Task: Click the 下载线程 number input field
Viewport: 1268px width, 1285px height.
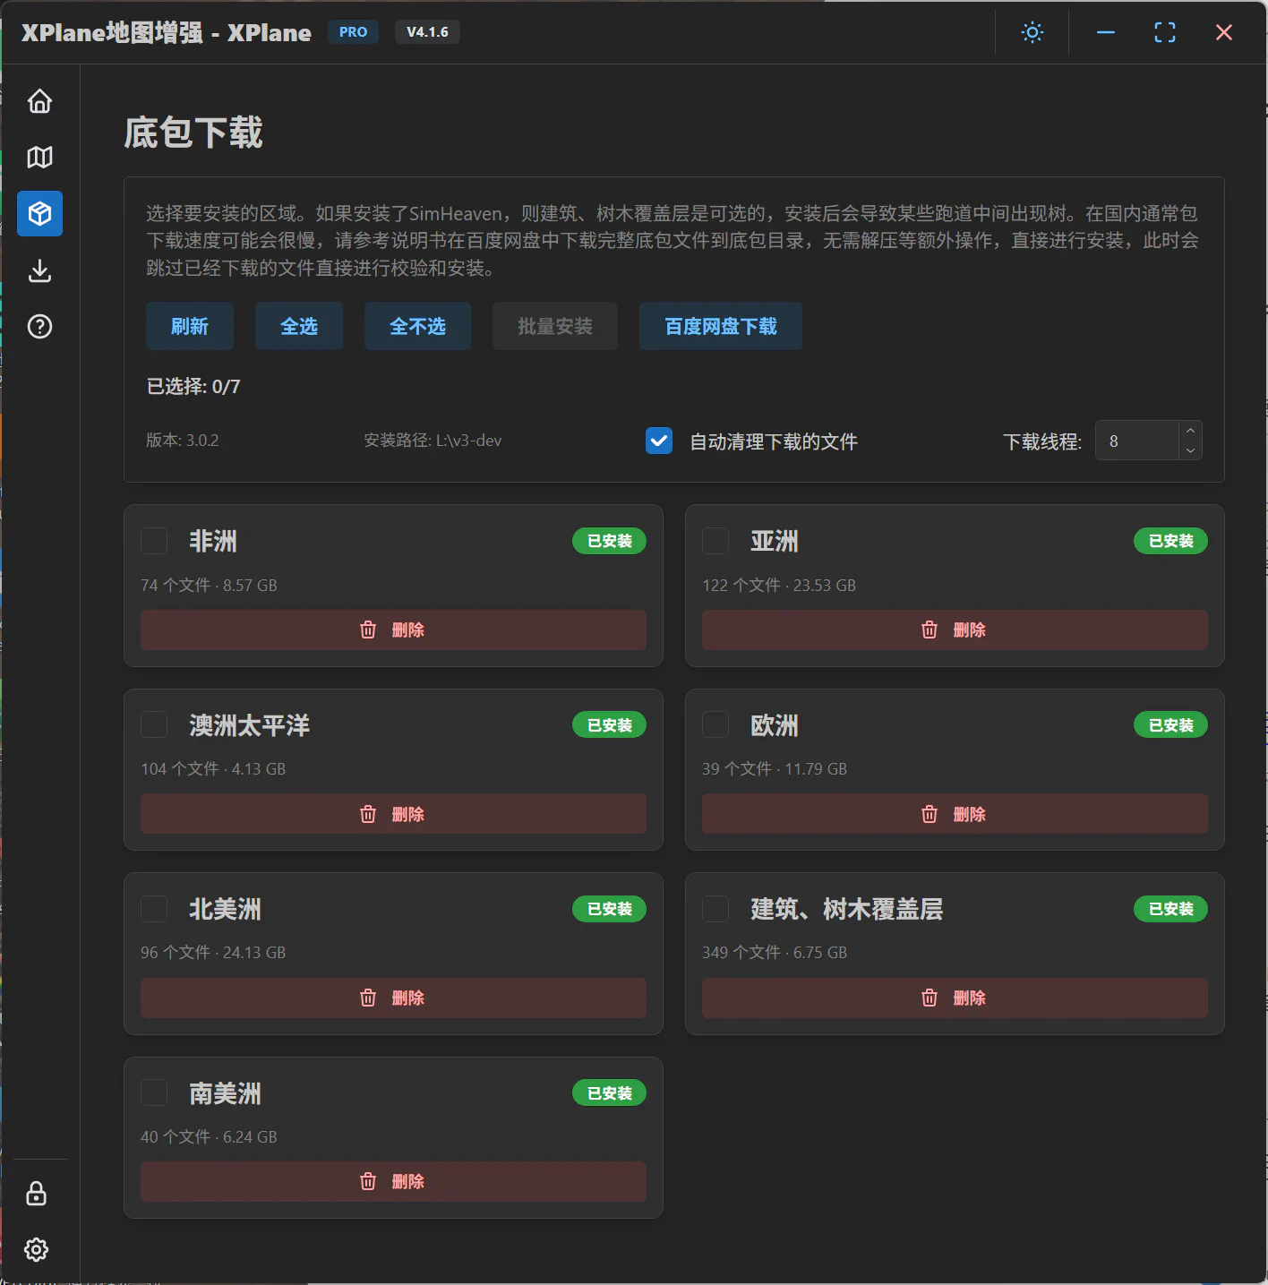Action: click(x=1137, y=441)
